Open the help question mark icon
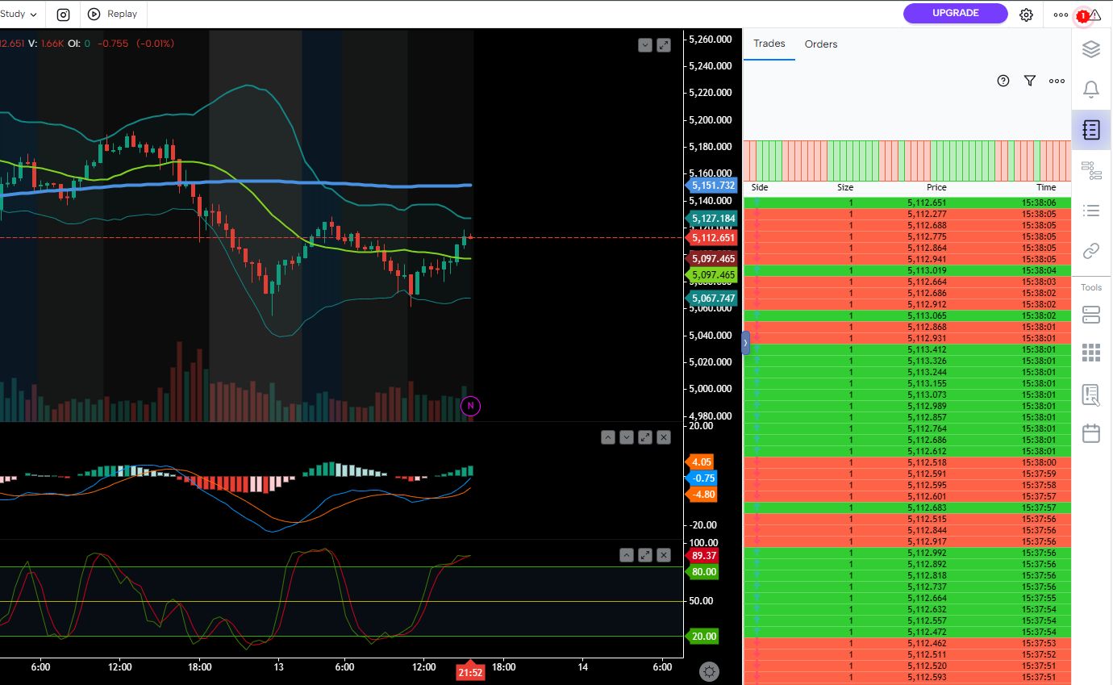1113x685 pixels. pos(1003,81)
